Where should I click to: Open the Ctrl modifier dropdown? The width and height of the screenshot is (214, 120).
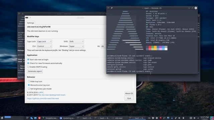44,46
